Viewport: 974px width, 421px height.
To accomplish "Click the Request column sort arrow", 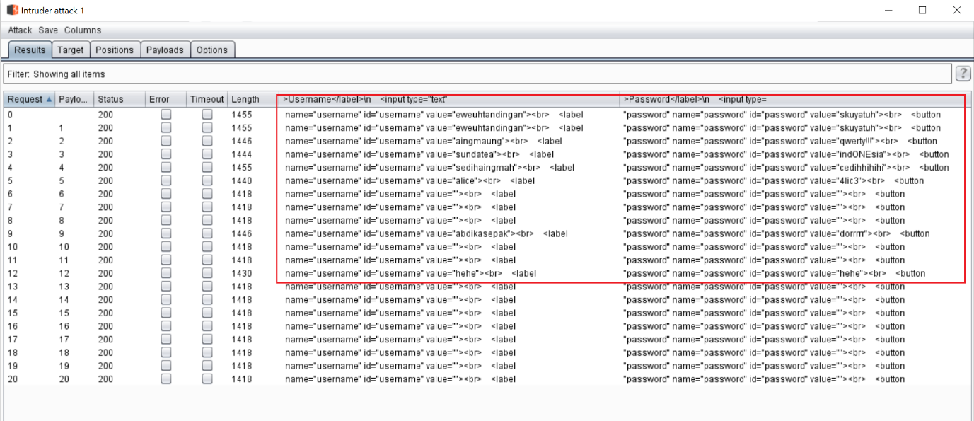I will pyautogui.click(x=49, y=100).
